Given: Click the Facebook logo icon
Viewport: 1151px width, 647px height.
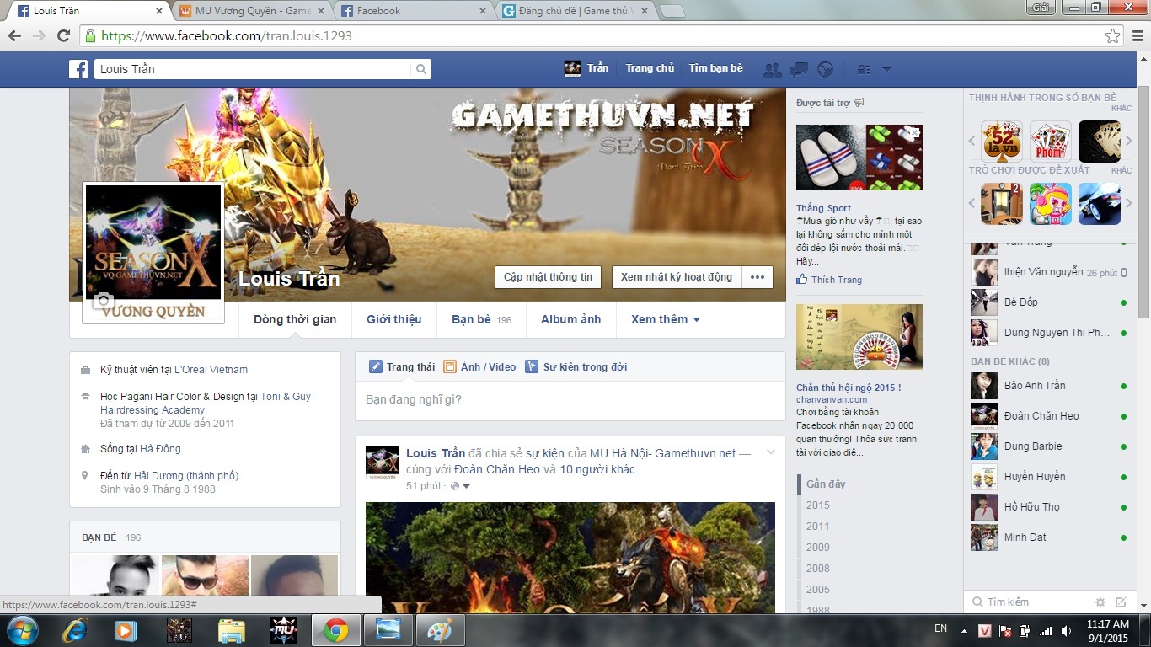Looking at the screenshot, I should (x=78, y=69).
